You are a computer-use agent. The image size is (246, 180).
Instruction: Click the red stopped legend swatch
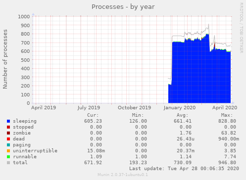point(8,127)
